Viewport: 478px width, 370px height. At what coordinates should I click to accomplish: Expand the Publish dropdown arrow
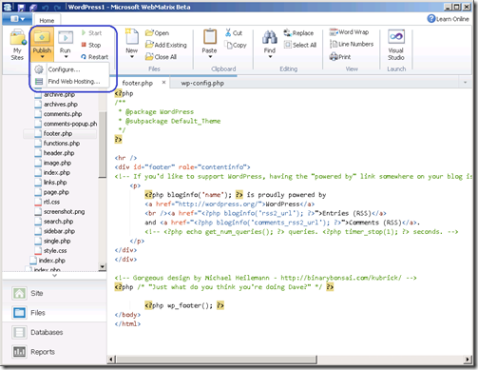click(x=42, y=57)
